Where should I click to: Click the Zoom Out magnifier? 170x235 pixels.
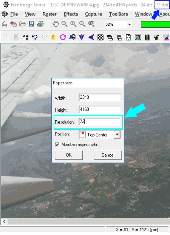click(82, 24)
